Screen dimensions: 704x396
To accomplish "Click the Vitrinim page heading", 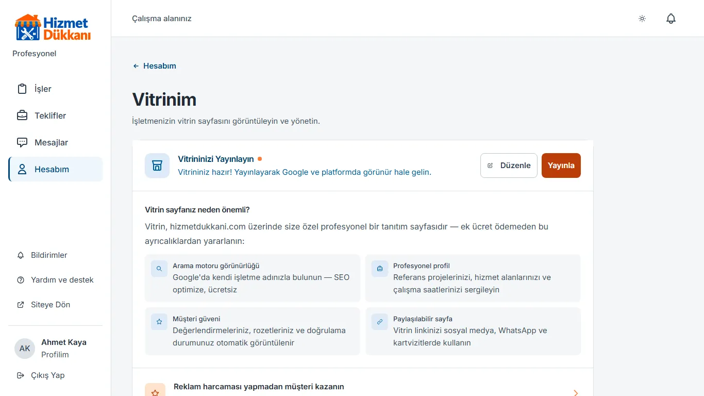I will coord(164,99).
